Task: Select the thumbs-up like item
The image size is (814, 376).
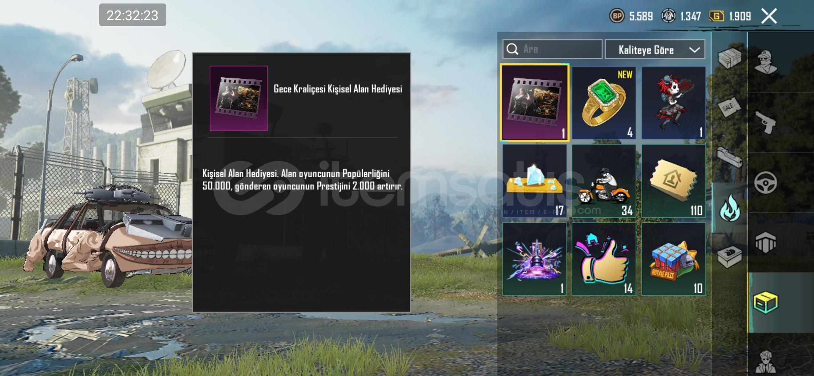Action: click(x=604, y=259)
